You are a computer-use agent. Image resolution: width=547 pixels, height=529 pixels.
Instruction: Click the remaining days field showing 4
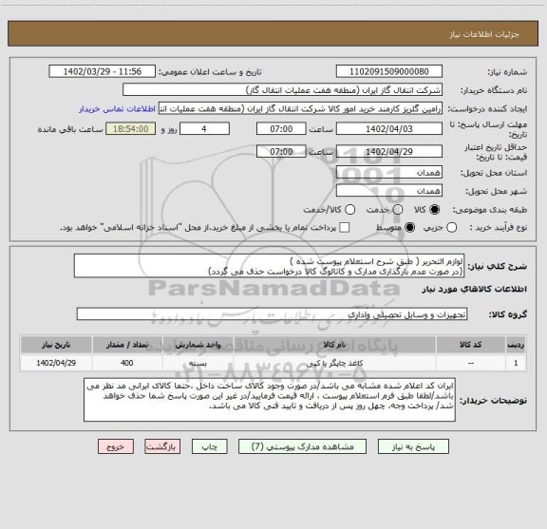click(x=204, y=129)
